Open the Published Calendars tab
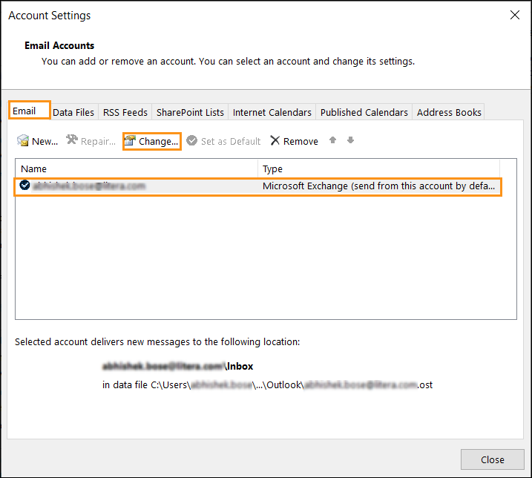 click(x=364, y=112)
